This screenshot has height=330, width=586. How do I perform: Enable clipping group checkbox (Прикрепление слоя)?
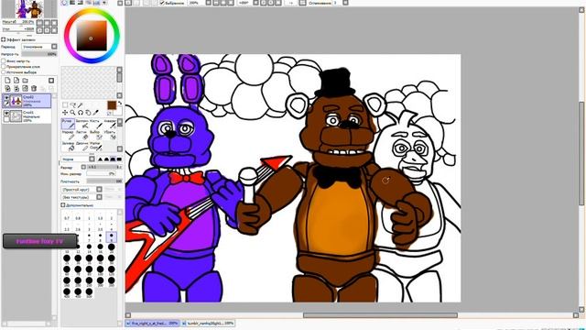tap(4, 66)
